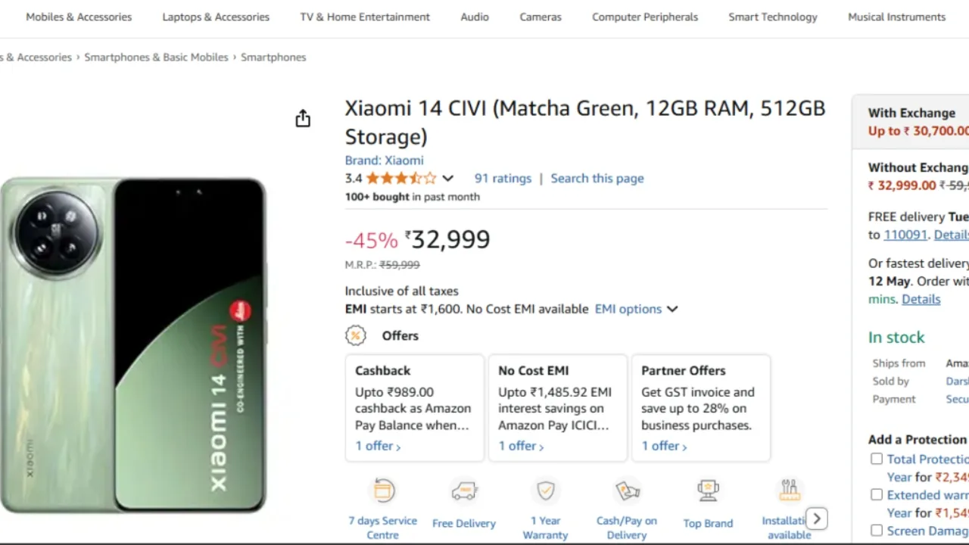Open the Laptops & Accessories menu
This screenshot has height=545, width=969.
pos(216,17)
